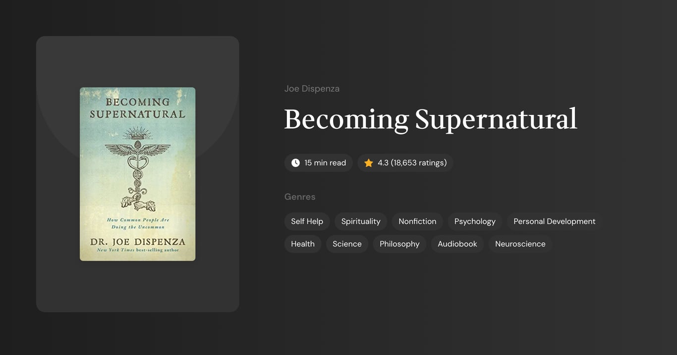
Task: Click the Becoming Supernatural title
Action: [x=430, y=119]
